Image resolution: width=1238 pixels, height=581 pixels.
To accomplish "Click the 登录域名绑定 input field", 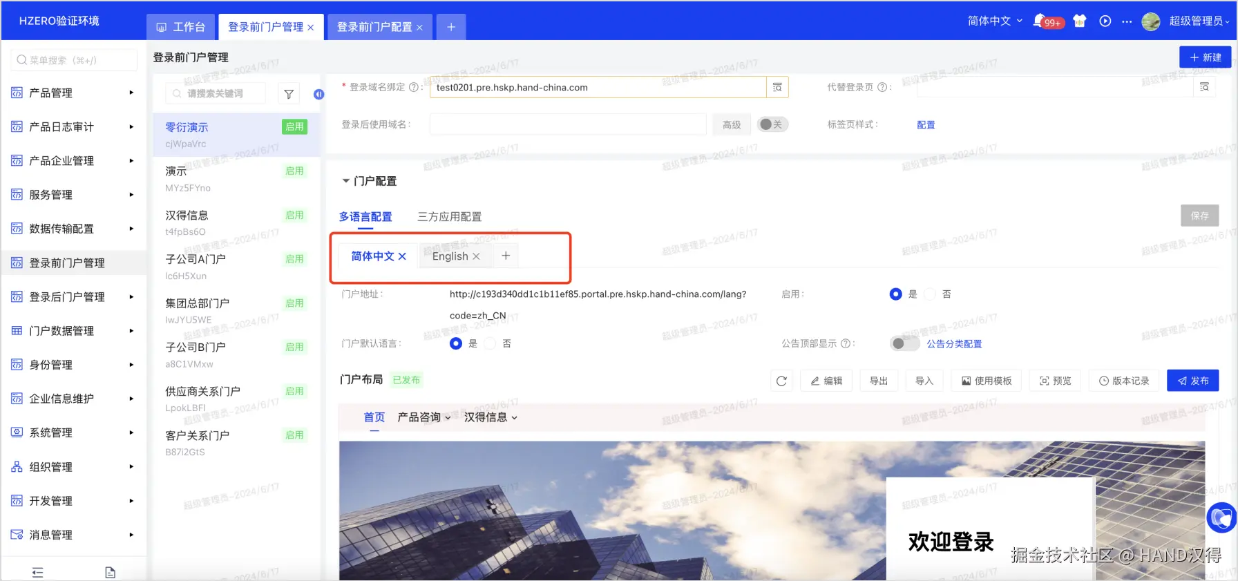I will point(598,87).
